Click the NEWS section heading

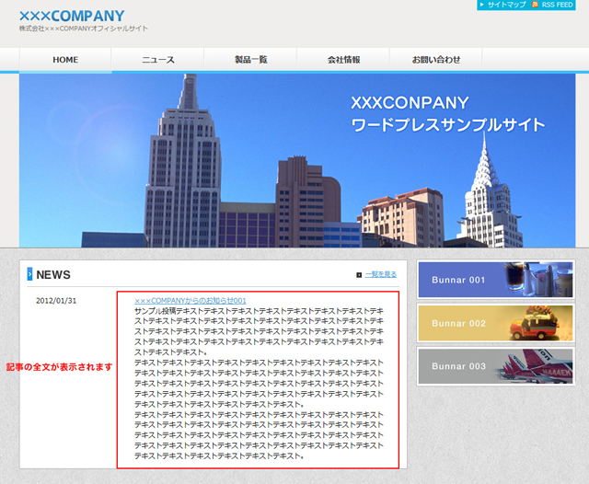[53, 274]
